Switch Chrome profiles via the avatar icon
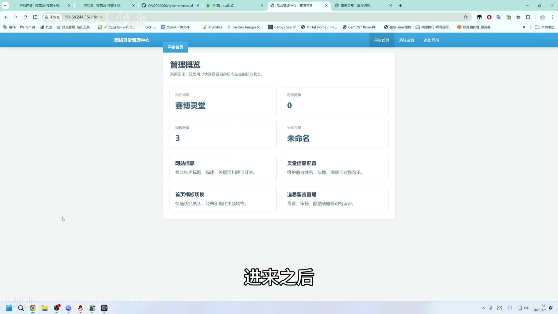Viewport: 558px width, 314px height. [x=543, y=17]
